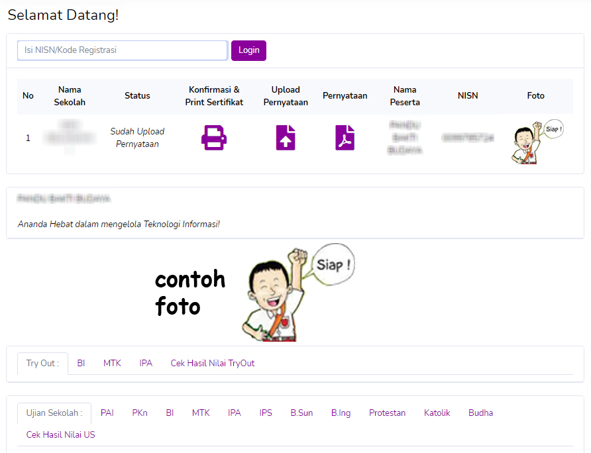591x453 pixels.
Task: Select the MTK tab under Try Out
Action: coord(112,364)
